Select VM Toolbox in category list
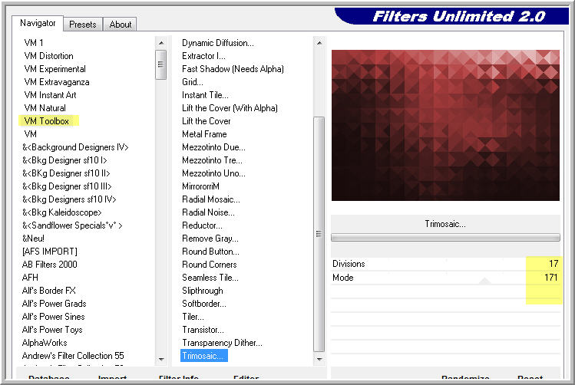The image size is (575, 385). pos(47,121)
